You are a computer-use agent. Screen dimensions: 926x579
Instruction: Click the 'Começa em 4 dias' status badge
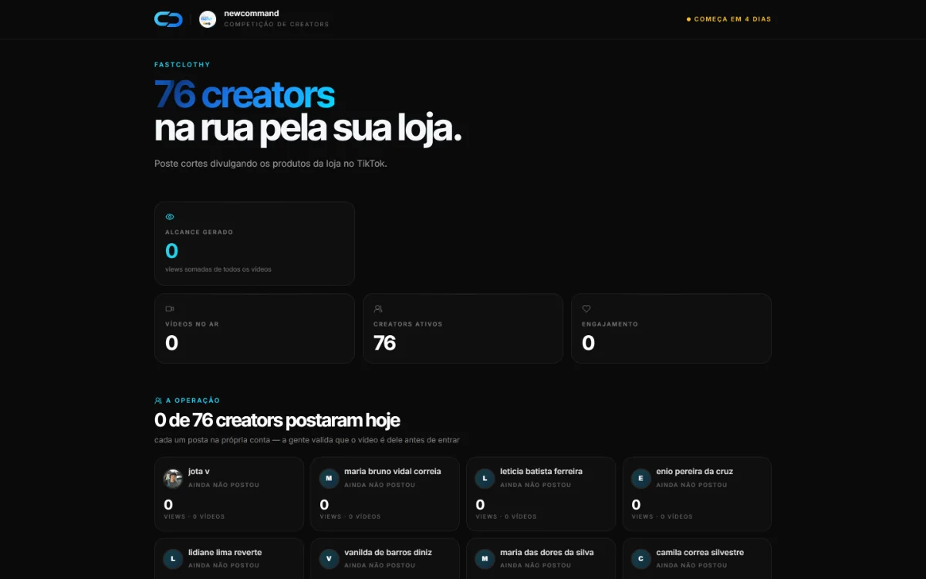click(728, 19)
